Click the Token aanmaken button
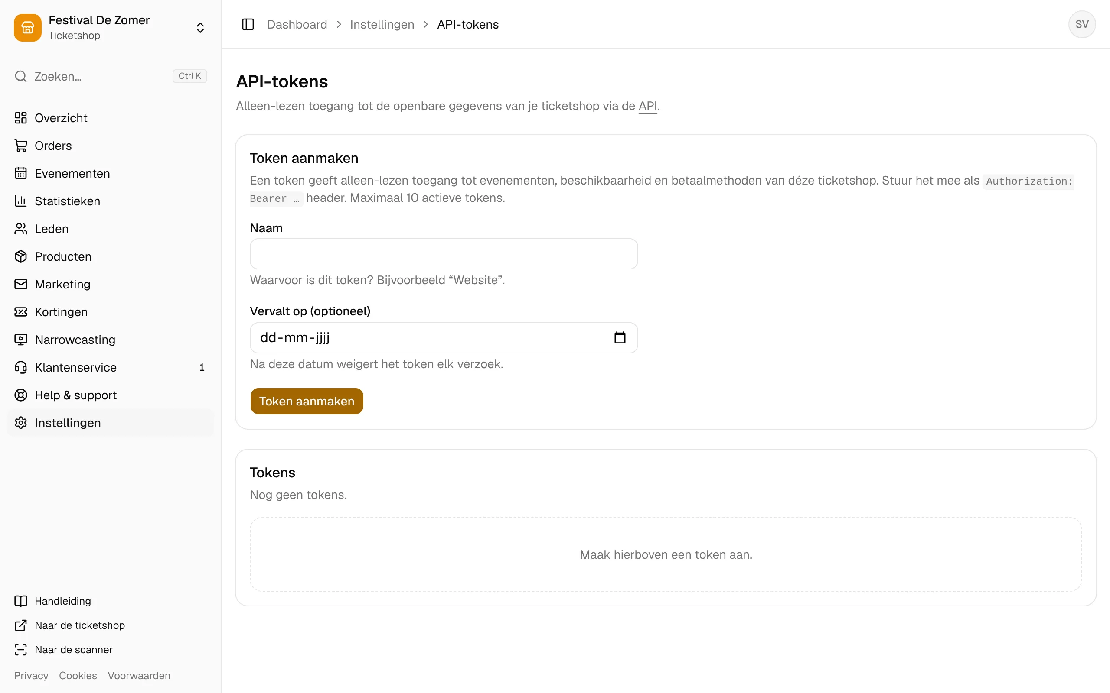The height and width of the screenshot is (693, 1110). [x=307, y=401]
